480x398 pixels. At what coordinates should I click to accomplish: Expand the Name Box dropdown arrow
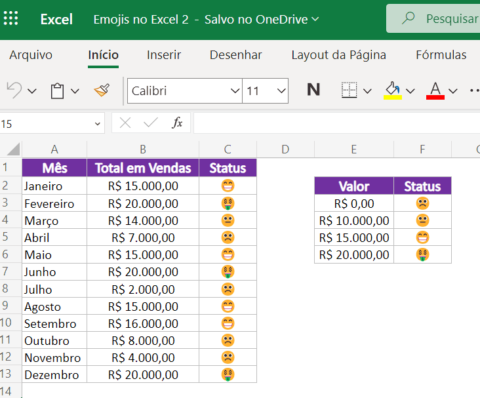(x=98, y=123)
